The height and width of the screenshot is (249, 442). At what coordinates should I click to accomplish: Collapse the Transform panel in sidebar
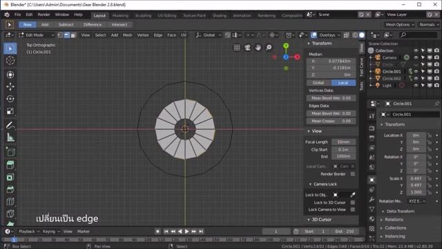point(309,43)
